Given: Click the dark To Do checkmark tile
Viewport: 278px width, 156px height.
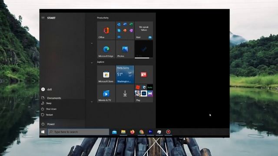Looking at the screenshot, I should click(144, 49).
